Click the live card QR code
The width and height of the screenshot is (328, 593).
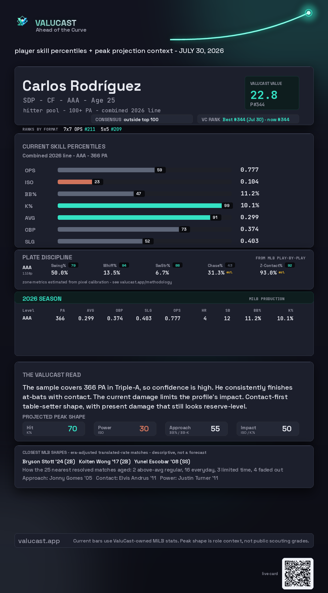click(x=298, y=574)
